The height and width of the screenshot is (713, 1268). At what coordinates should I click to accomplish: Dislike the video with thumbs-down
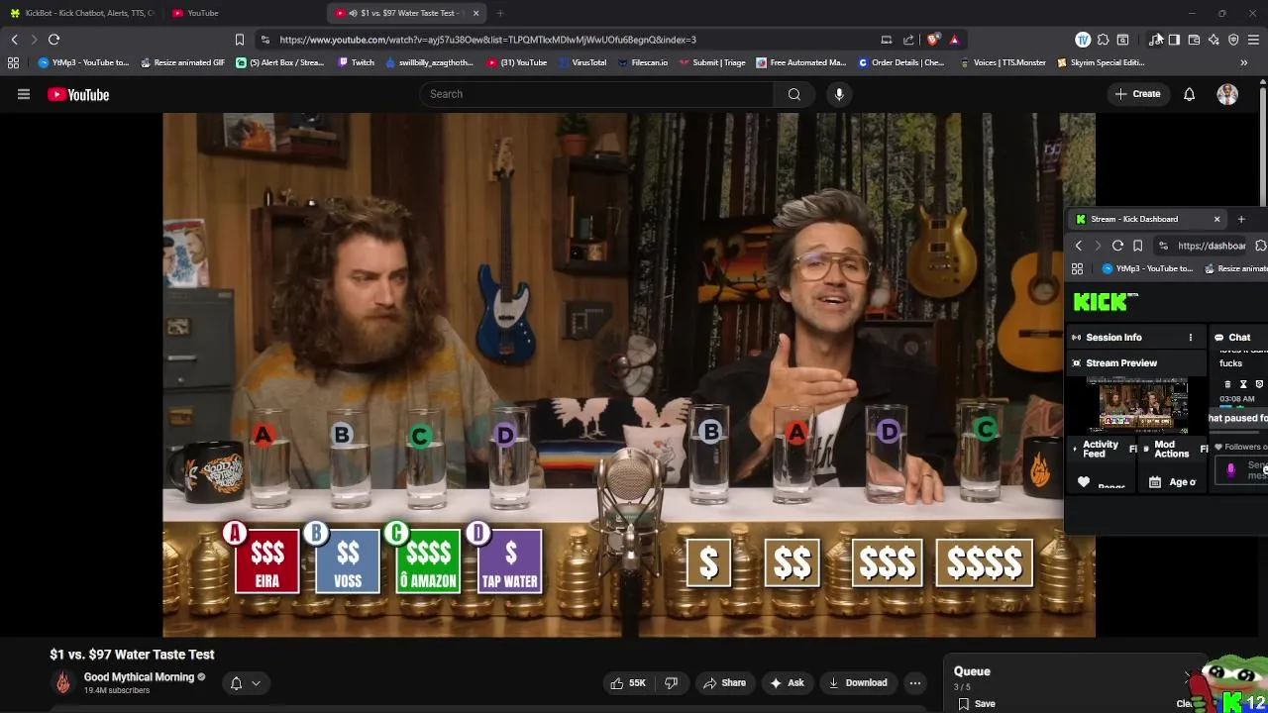tap(671, 682)
